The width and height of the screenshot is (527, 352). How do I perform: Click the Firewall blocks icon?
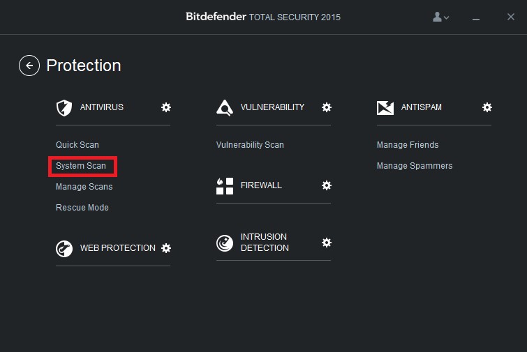click(225, 186)
